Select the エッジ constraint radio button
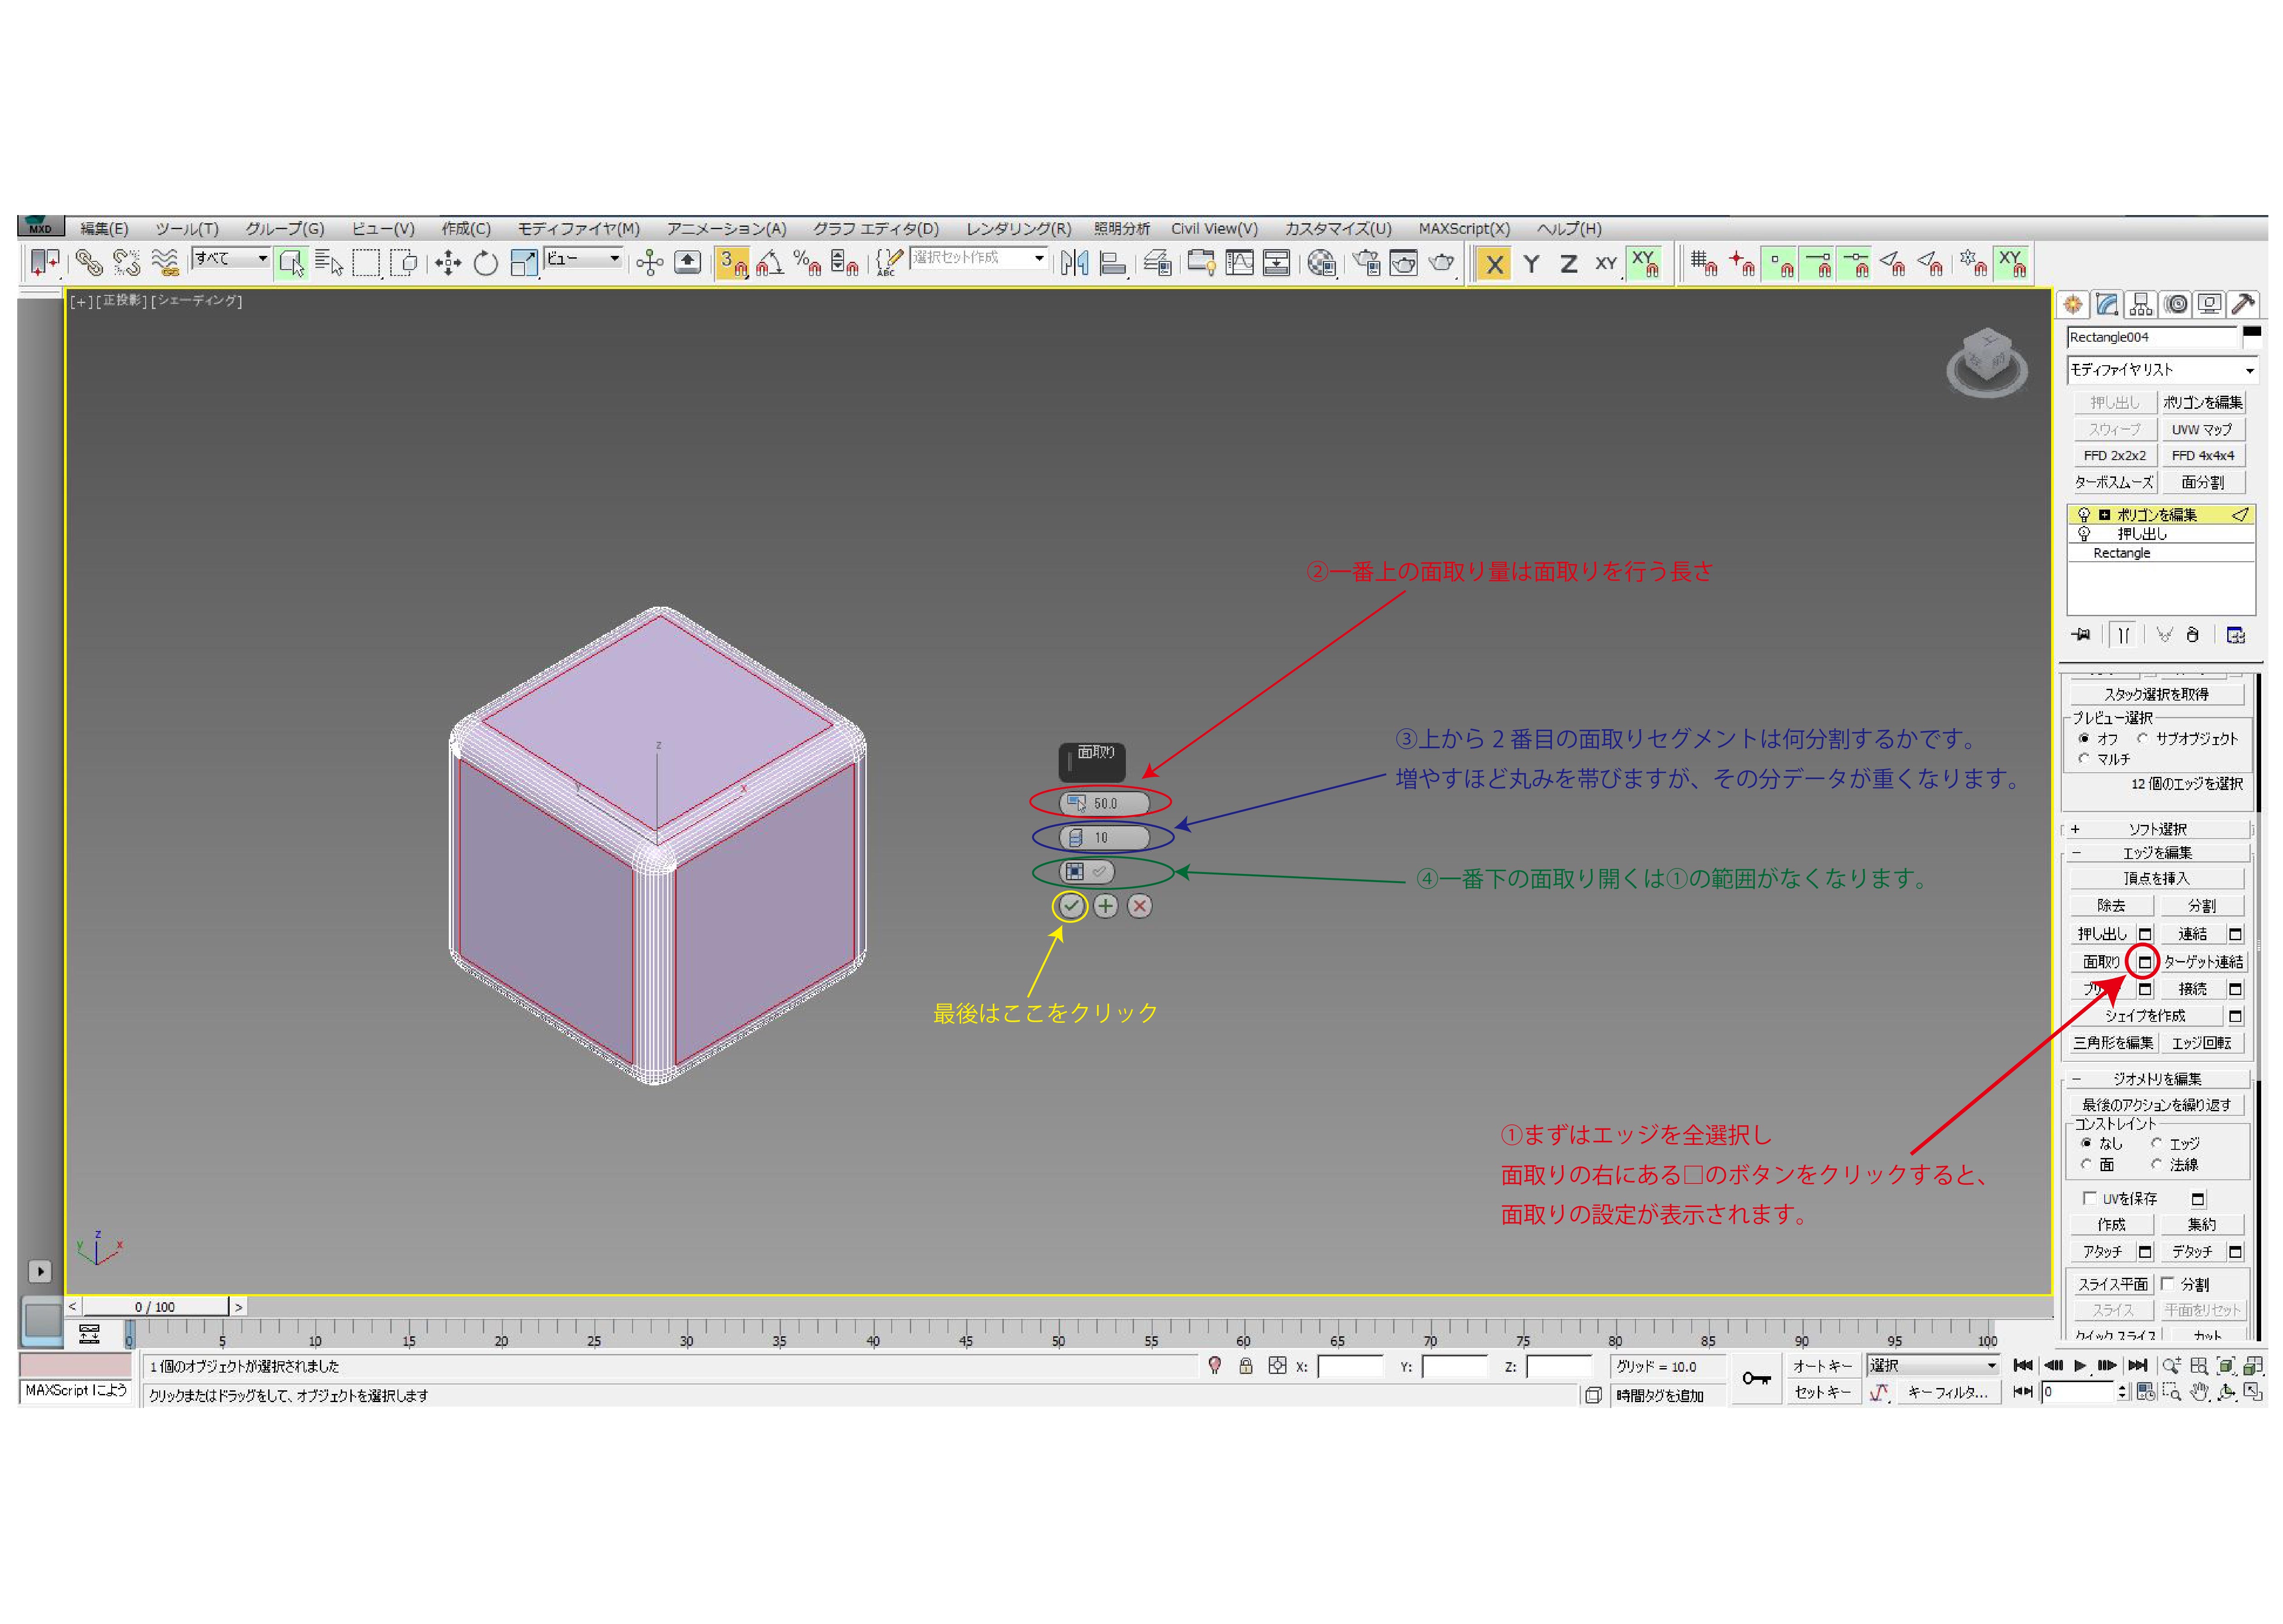 [2156, 1143]
